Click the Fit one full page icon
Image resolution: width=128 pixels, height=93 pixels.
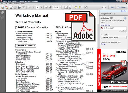click(x=70, y=7)
